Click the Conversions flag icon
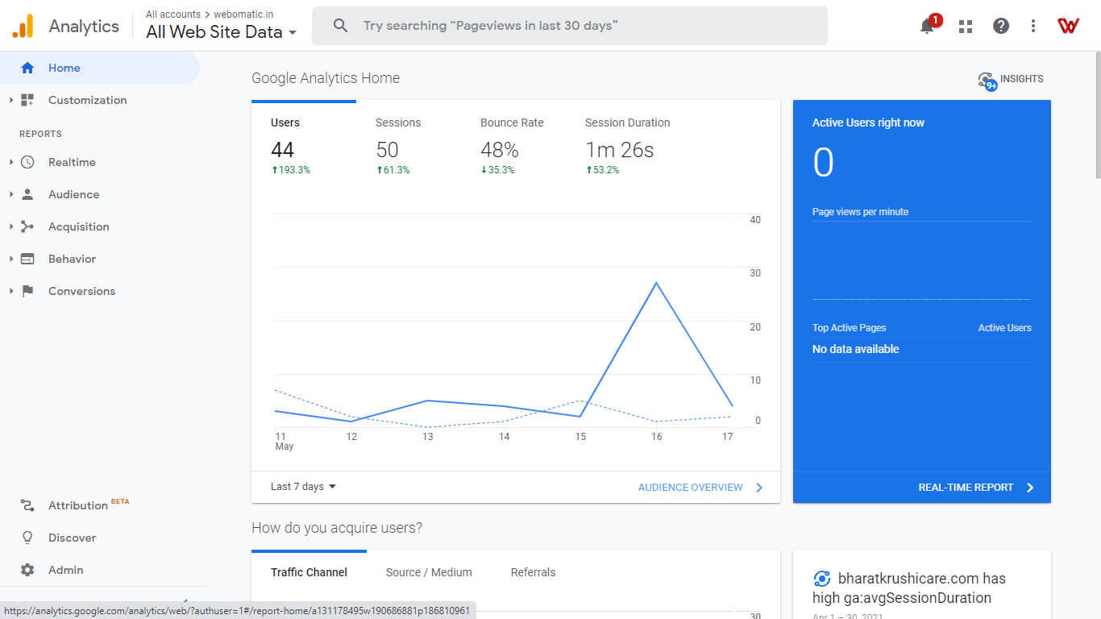This screenshot has width=1101, height=619. [27, 291]
